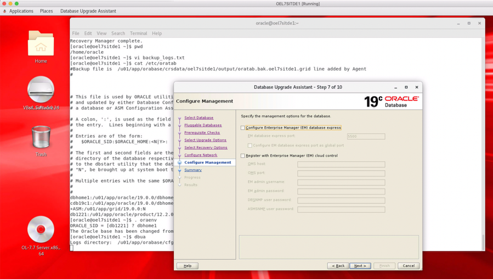
Task: Close the oracle terminal window
Action: [x=479, y=23]
